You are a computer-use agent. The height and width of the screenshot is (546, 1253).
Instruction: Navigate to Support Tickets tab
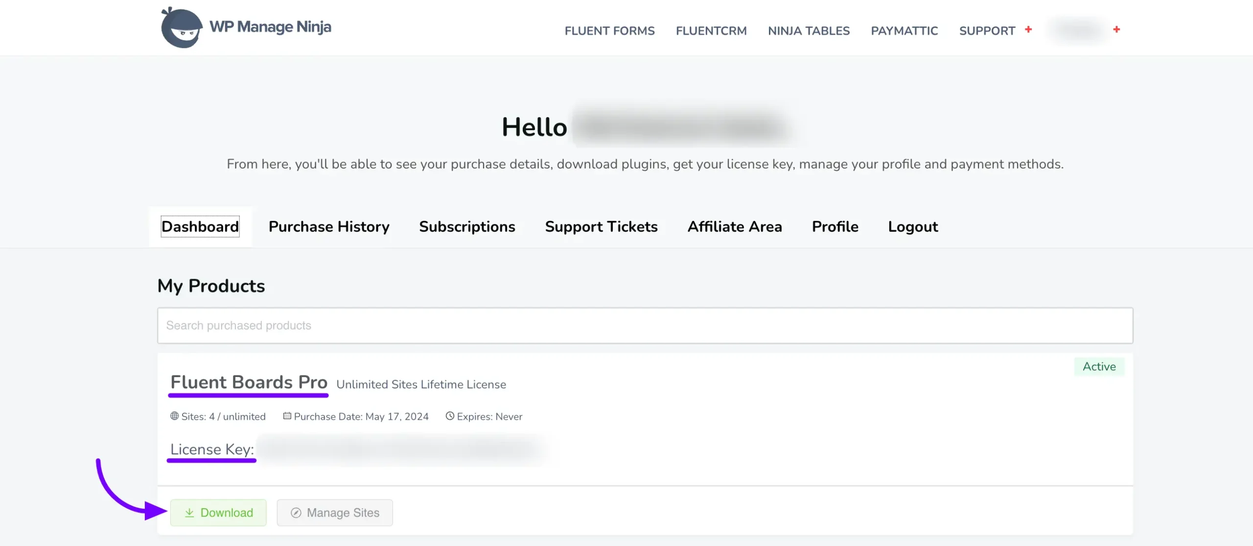click(x=601, y=226)
